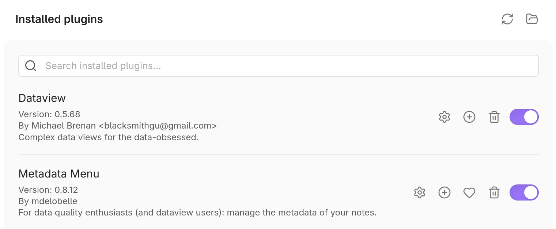The width and height of the screenshot is (556, 229).
Task: Select the Dataview plugin title
Action: coord(42,98)
